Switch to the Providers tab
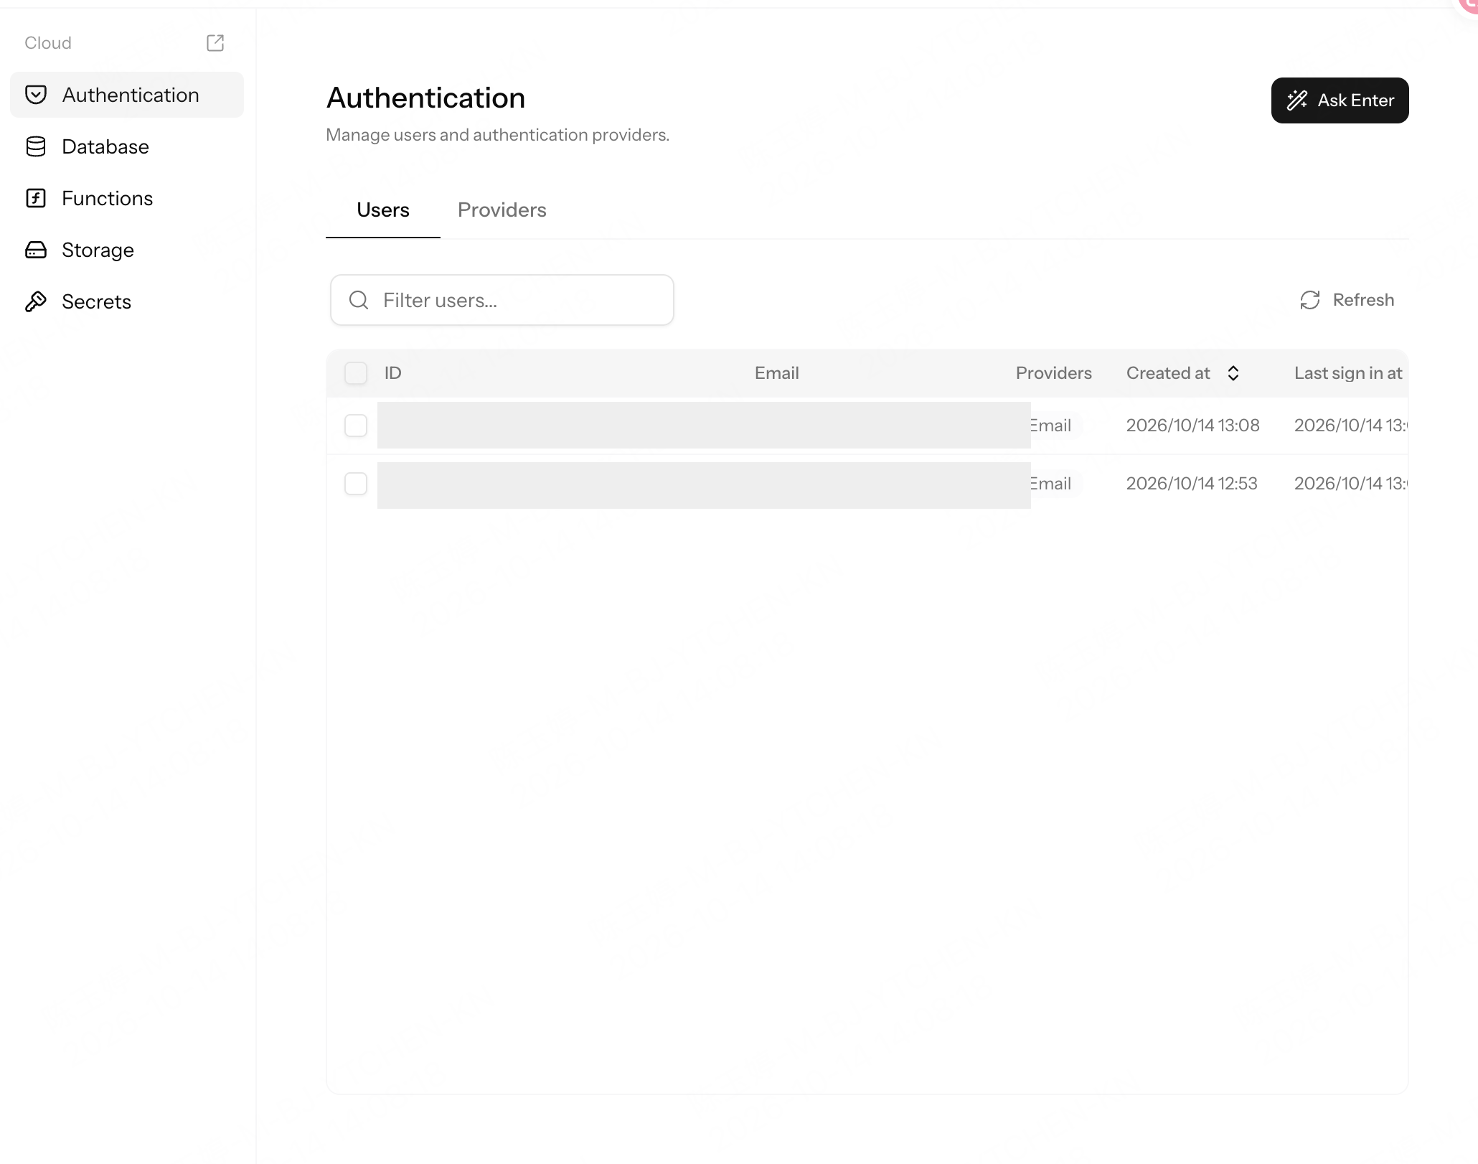This screenshot has height=1164, width=1478. (x=502, y=210)
